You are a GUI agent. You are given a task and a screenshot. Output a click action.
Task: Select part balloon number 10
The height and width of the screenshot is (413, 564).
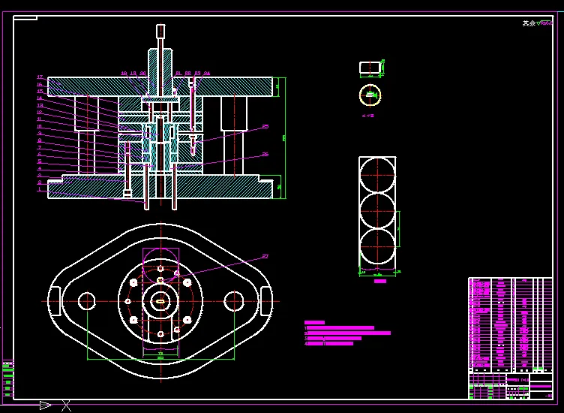click(x=40, y=126)
